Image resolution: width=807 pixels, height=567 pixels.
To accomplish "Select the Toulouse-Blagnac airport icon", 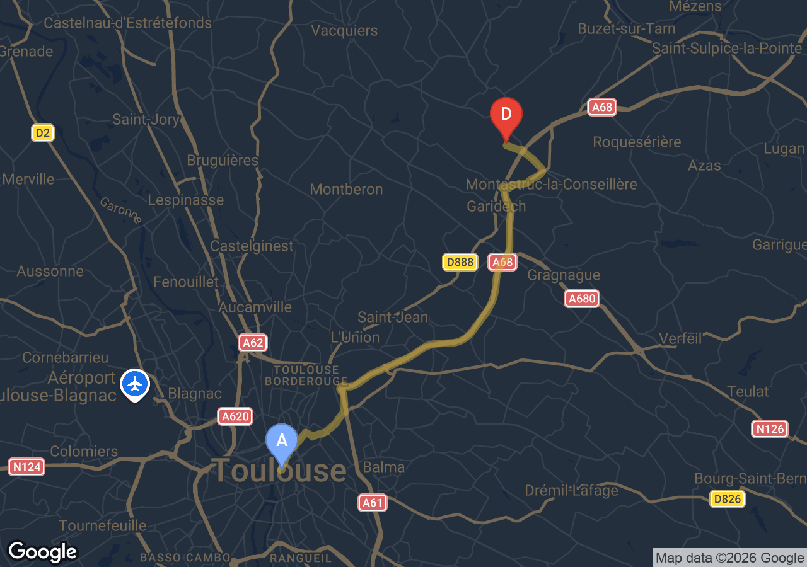I will click(x=135, y=384).
